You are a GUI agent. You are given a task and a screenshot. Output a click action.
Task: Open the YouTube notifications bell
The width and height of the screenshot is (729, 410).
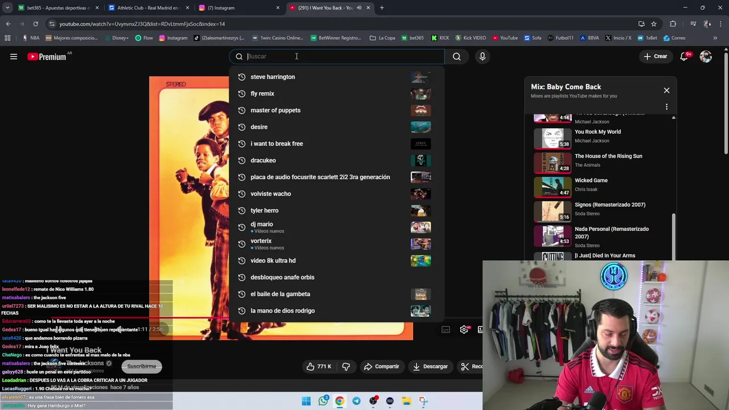pyautogui.click(x=685, y=56)
